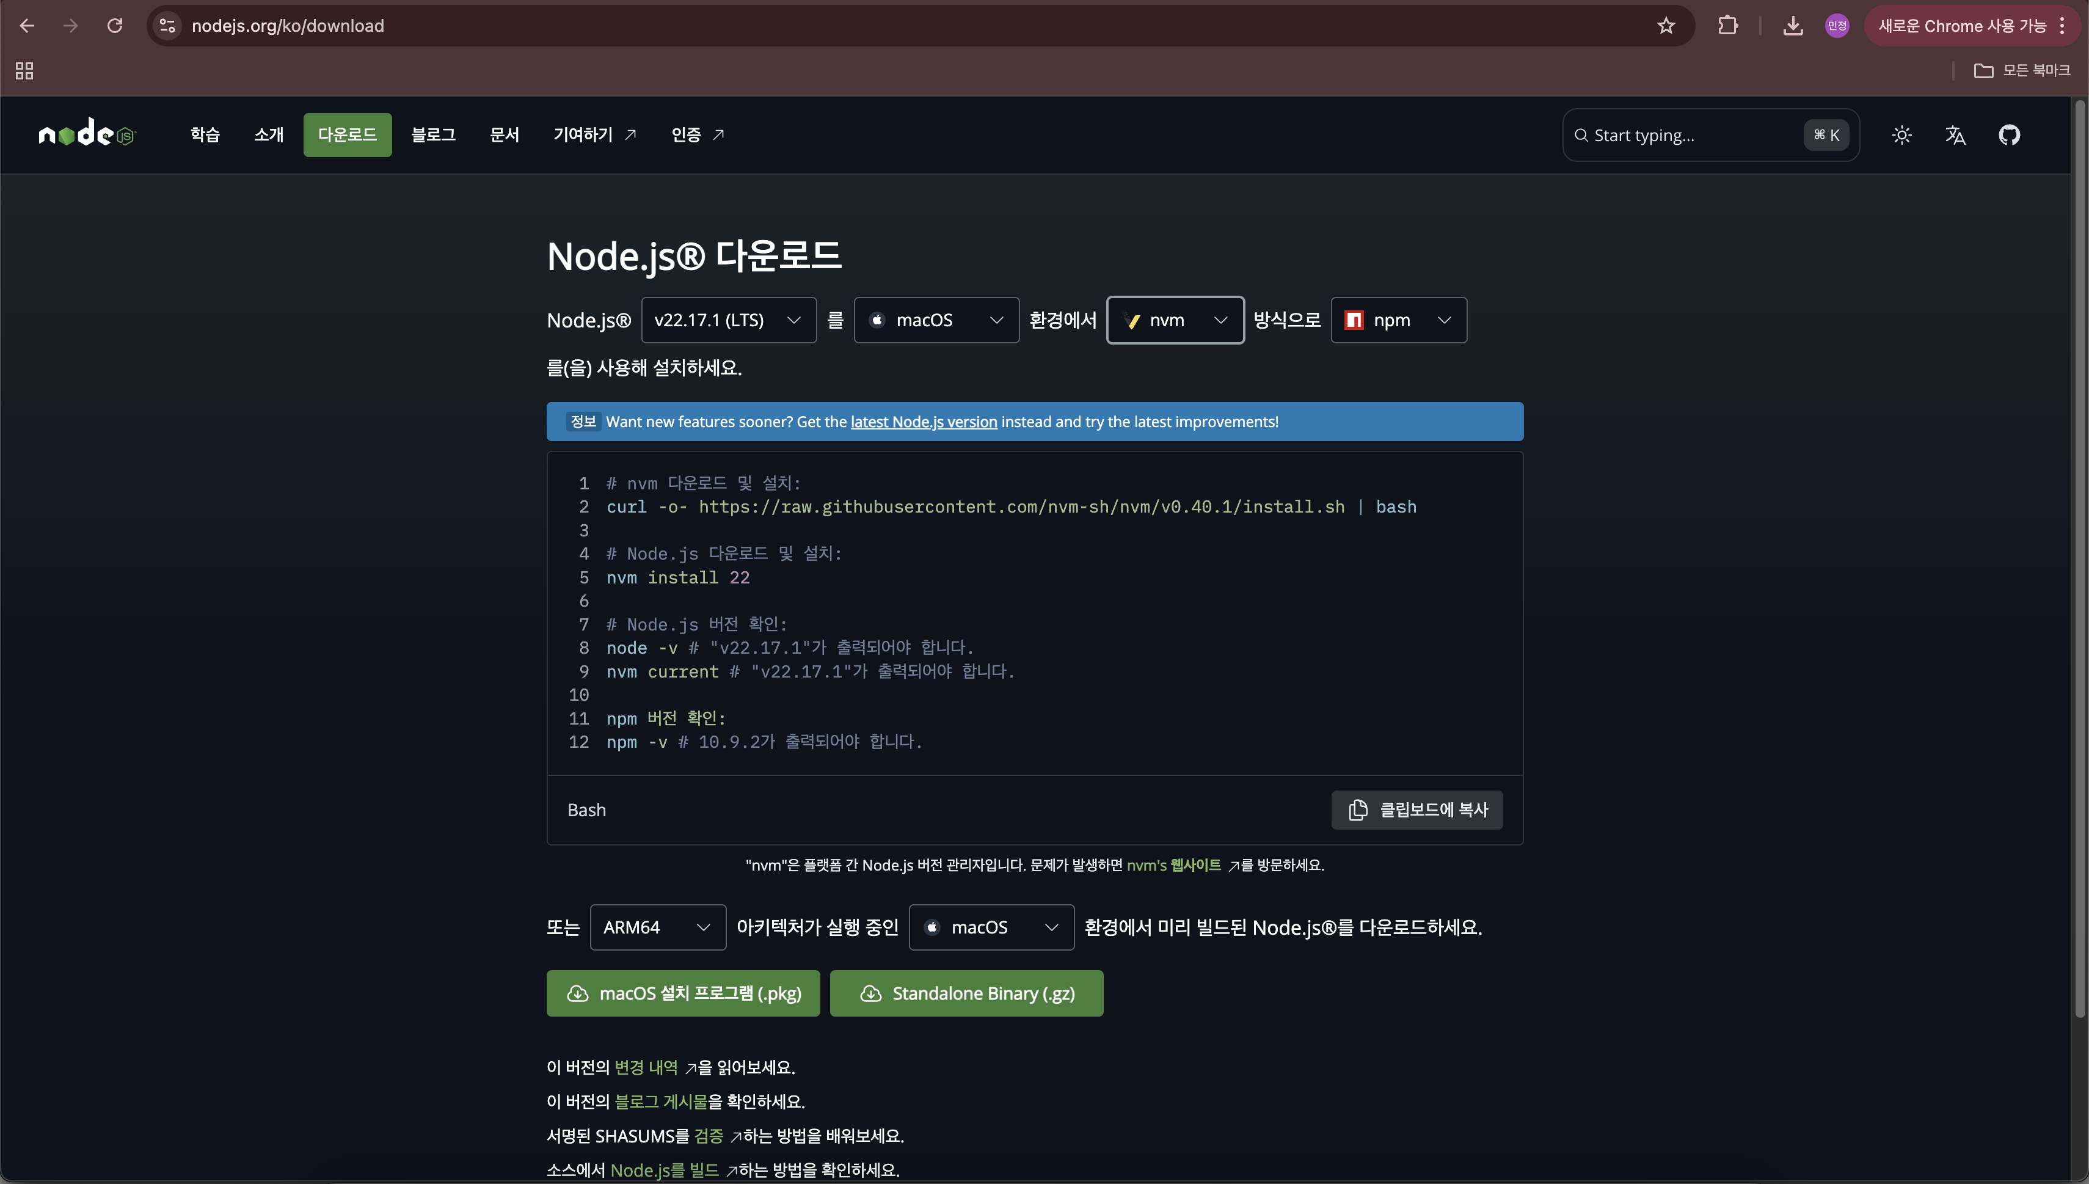2089x1184 pixels.
Task: Open the apps grid icon in the bookmarks bar
Action: click(x=24, y=71)
